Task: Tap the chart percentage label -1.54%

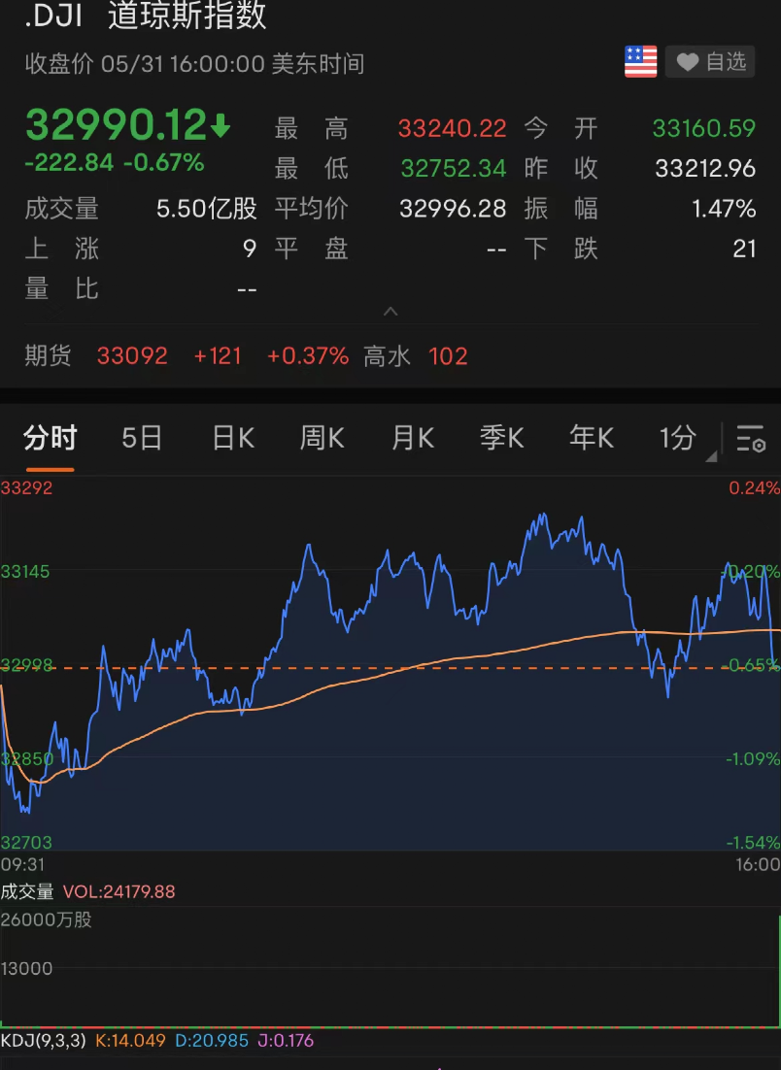Action: (753, 843)
